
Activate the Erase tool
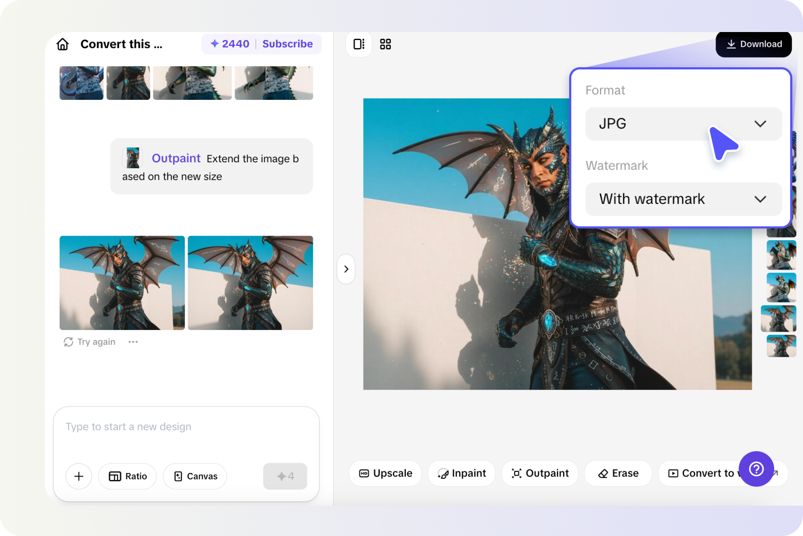point(618,473)
